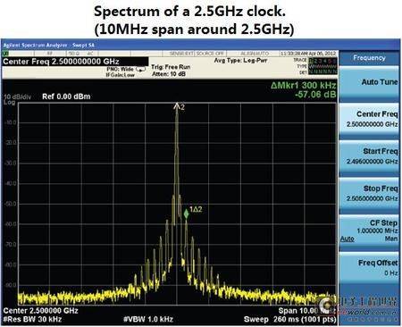Click the Ref 0.00 dBm label
Viewport: 402px width, 327px height.
pyautogui.click(x=66, y=96)
